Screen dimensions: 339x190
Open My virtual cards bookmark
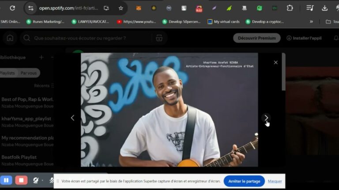pyautogui.click(x=223, y=22)
